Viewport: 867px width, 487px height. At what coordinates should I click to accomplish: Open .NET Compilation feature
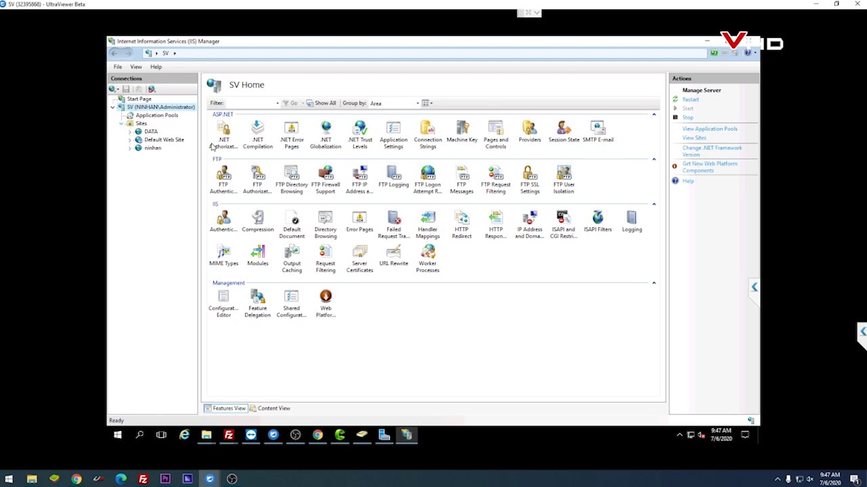coord(257,135)
